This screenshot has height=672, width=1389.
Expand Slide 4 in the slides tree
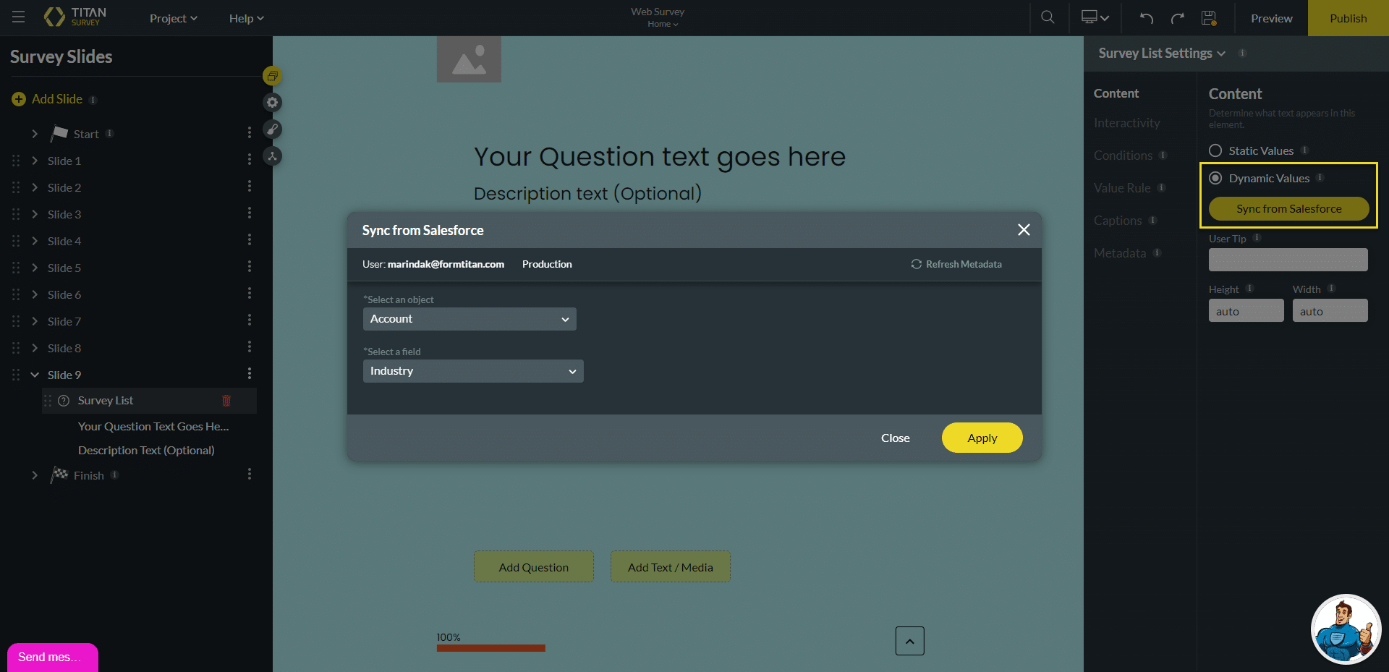click(35, 241)
